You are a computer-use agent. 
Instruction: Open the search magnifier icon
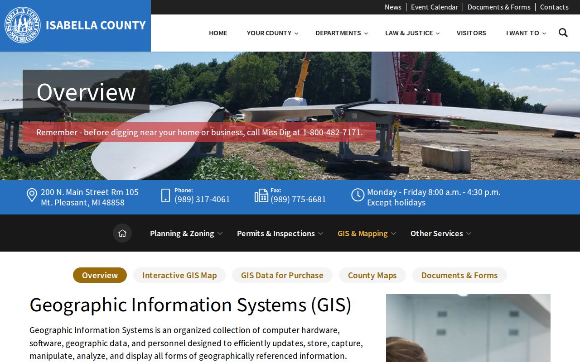tap(563, 33)
